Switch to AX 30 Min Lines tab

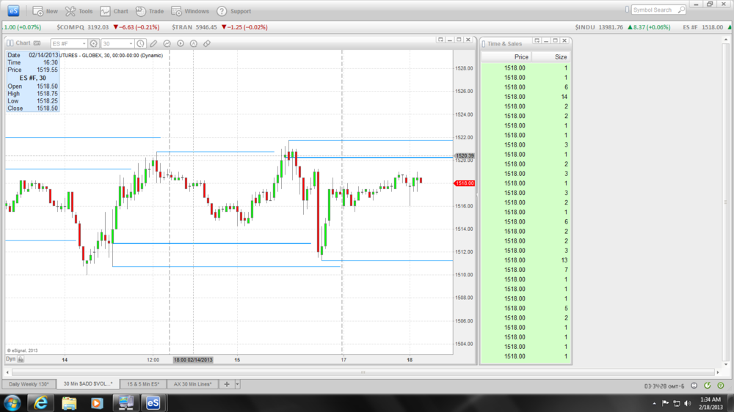pyautogui.click(x=192, y=384)
